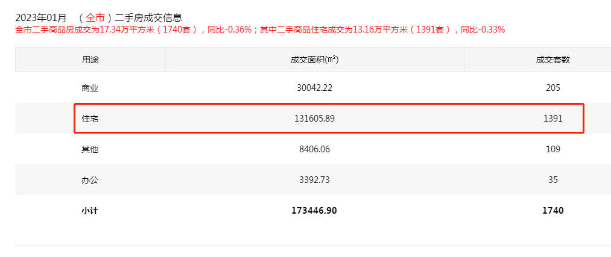The width and height of the screenshot is (611, 257).
Task: Click the 用途 column header
Action: [x=90, y=60]
